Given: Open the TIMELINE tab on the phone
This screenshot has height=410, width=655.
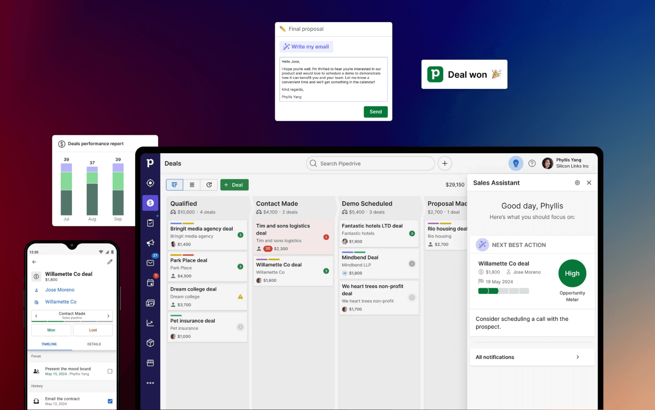Looking at the screenshot, I should pyautogui.click(x=49, y=344).
